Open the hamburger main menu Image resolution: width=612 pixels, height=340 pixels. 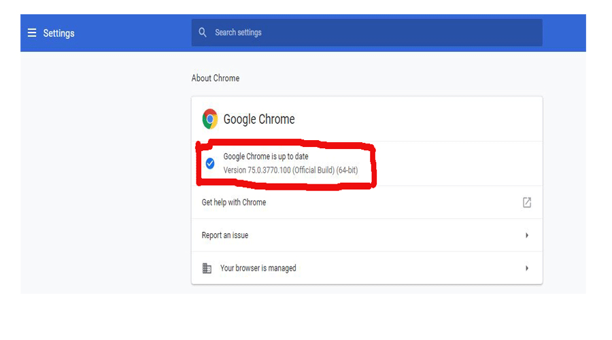click(x=32, y=33)
